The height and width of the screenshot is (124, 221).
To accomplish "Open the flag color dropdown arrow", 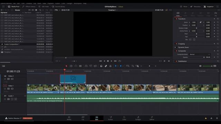I will pyautogui.click(x=118, y=66).
